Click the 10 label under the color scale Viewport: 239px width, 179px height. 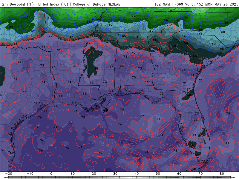73,174
